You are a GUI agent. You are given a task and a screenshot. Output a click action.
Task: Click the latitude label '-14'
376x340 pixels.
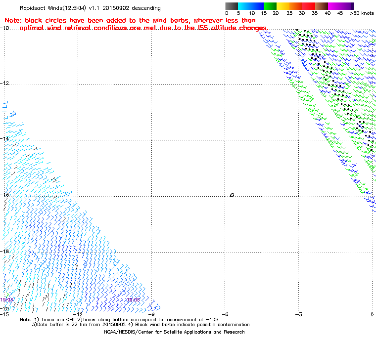coord(4,139)
